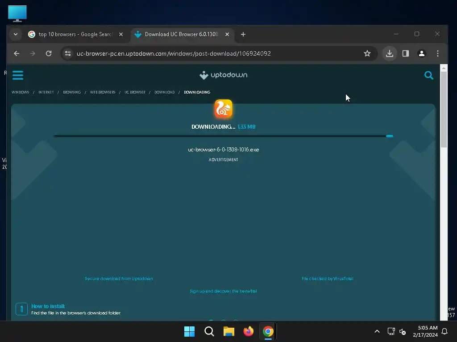Image resolution: width=457 pixels, height=342 pixels.
Task: Open the notifications bell icon
Action: click(445, 331)
